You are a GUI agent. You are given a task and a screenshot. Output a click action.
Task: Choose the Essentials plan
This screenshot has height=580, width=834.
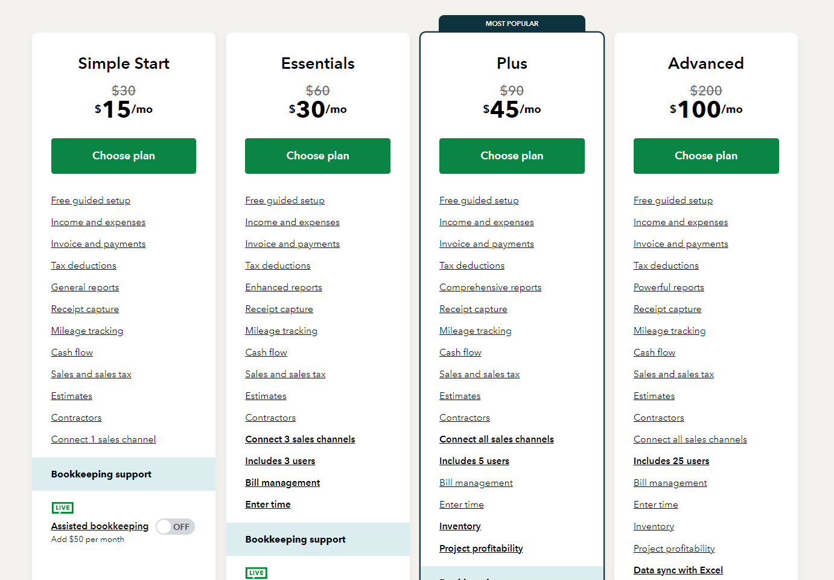(317, 156)
